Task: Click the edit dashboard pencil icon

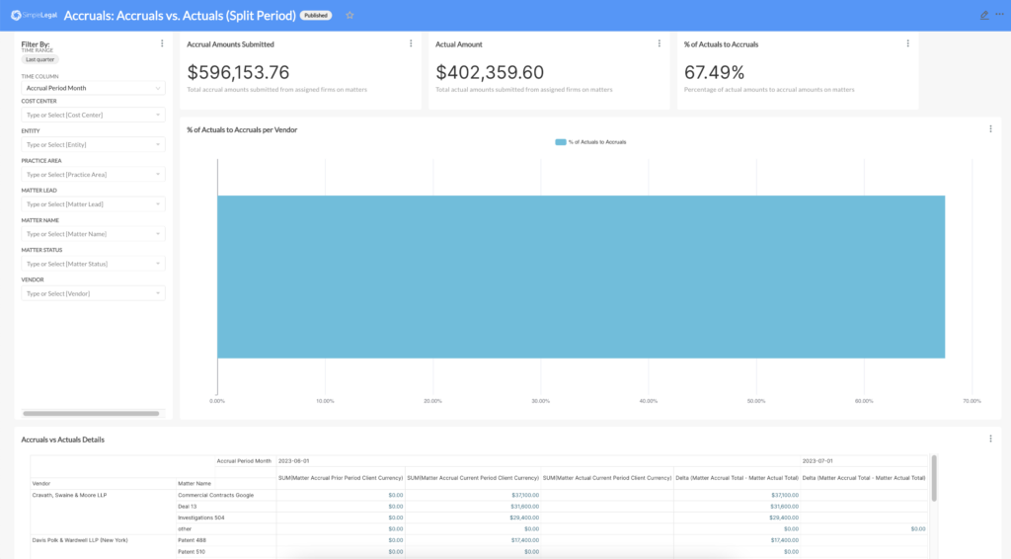Action: tap(983, 15)
